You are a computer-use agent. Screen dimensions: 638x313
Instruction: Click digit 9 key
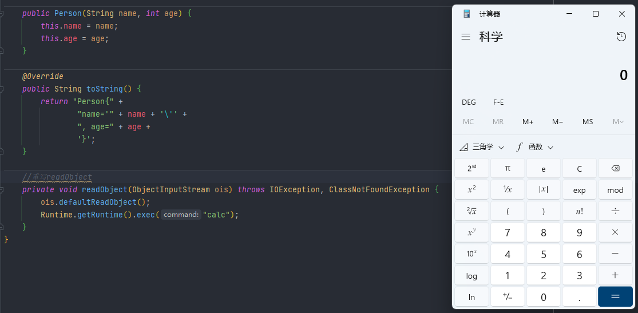(580, 232)
